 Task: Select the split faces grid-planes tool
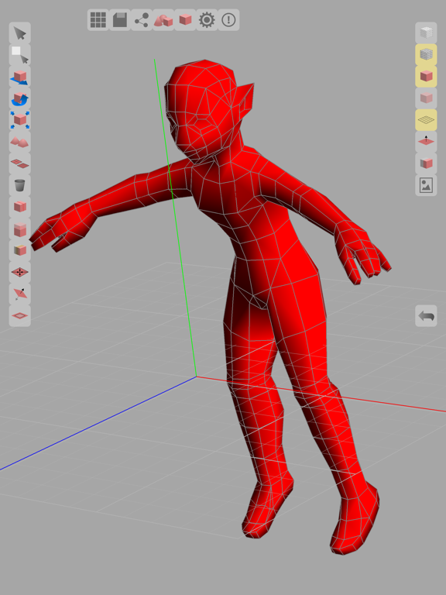(19, 163)
